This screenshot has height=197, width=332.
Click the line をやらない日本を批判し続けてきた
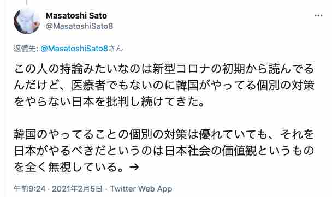[109, 102]
